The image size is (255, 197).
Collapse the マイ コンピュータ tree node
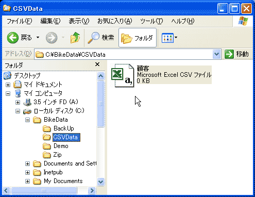pyautogui.click(x=8, y=93)
